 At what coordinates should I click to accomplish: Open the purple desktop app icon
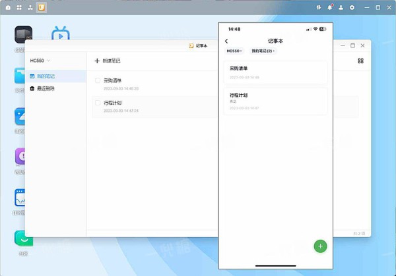(x=20, y=157)
